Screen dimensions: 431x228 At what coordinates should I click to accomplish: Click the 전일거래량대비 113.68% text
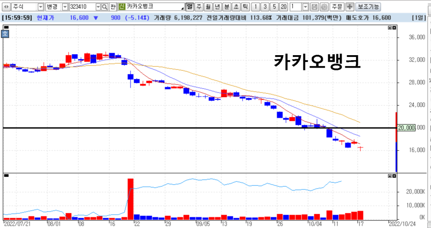(x=239, y=18)
